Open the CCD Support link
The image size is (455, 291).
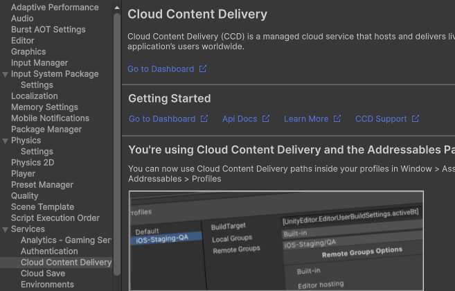381,119
